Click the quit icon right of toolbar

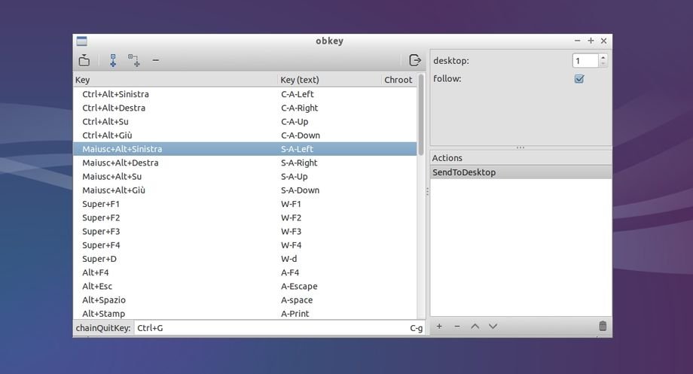[x=414, y=60]
